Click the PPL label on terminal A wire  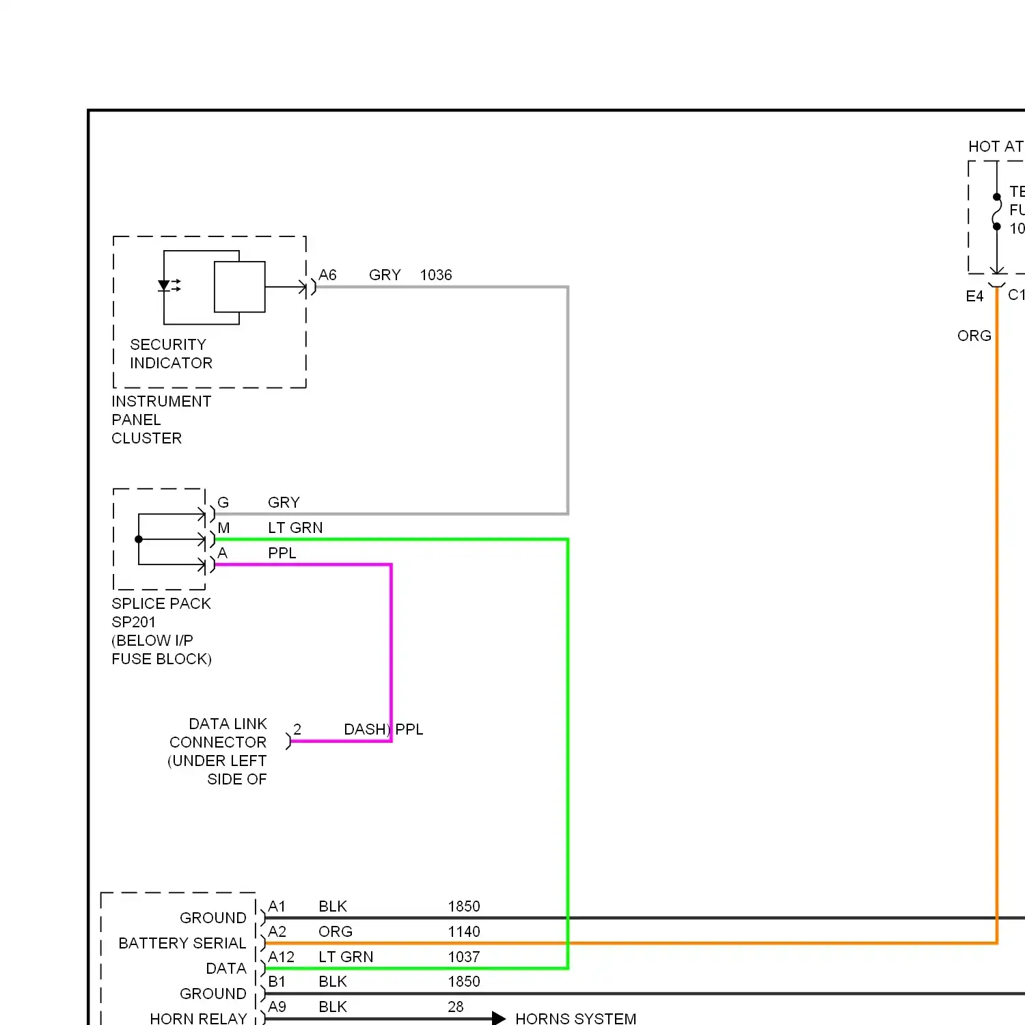(x=282, y=553)
